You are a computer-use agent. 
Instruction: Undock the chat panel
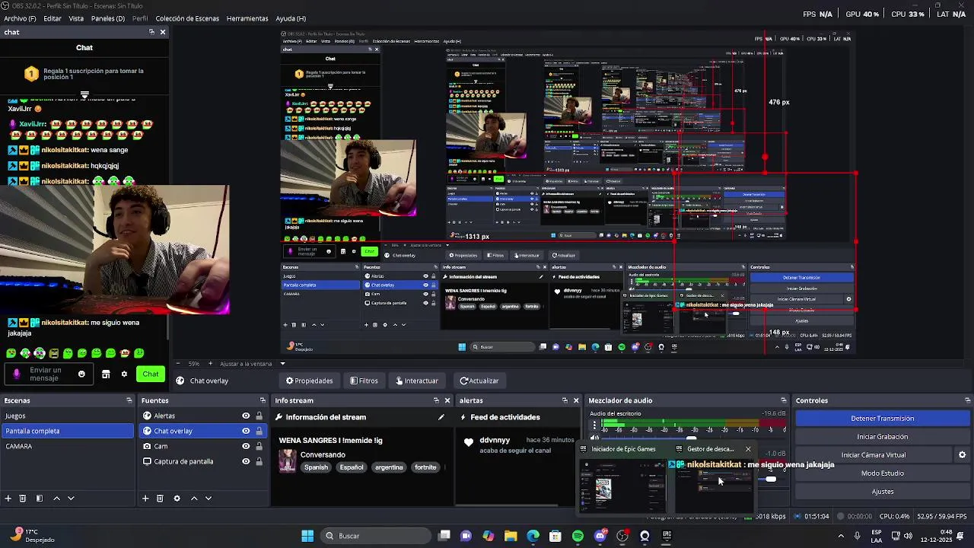[151, 32]
